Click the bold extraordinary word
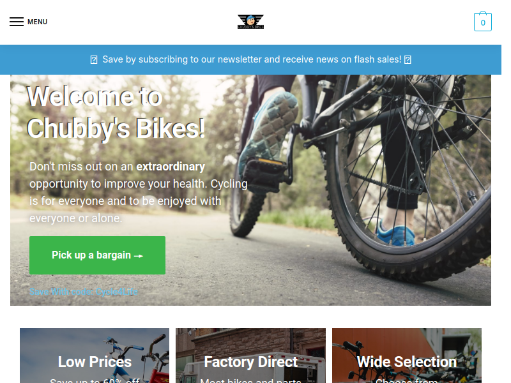This screenshot has width=511, height=383. [x=171, y=167]
